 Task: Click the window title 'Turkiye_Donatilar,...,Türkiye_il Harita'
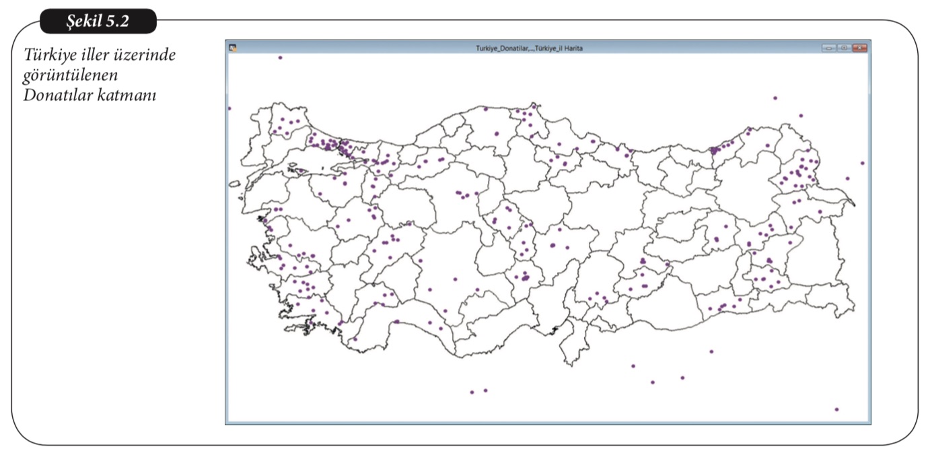point(529,48)
